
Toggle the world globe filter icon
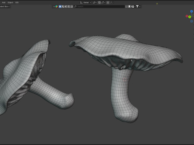[69, 6]
